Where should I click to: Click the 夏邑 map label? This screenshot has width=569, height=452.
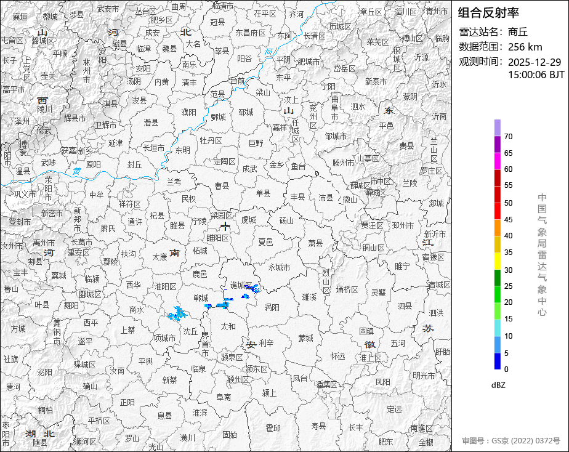(265, 242)
